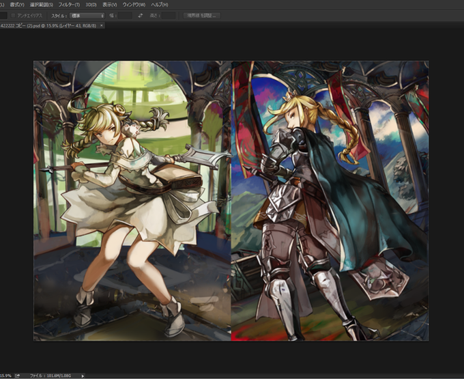Expand the スタイル dropdown showing 標準
The image size is (464, 379).
point(87,16)
